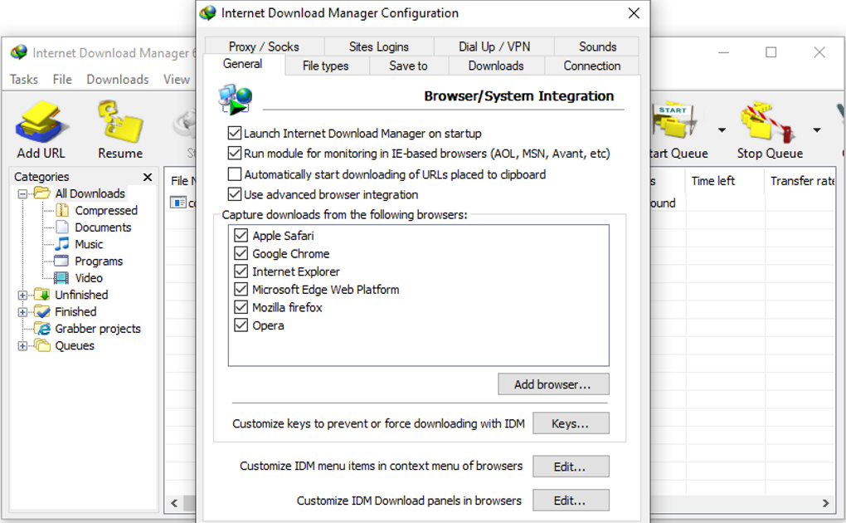846x523 pixels.
Task: Open the Downloads menu in main window
Action: coord(118,80)
